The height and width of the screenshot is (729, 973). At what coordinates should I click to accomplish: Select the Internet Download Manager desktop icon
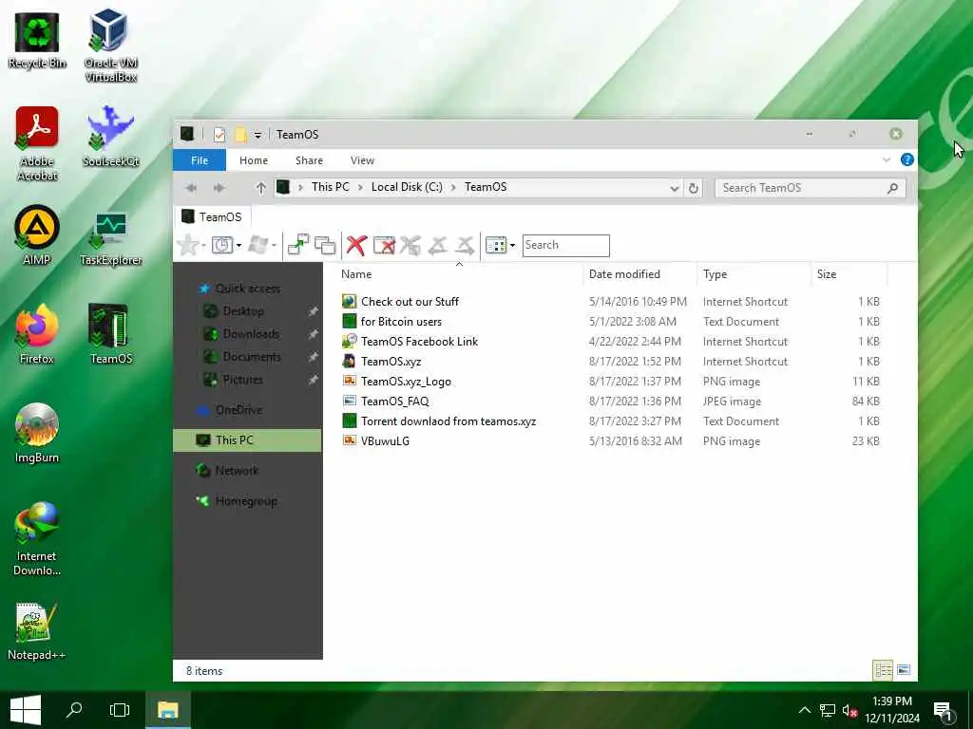pyautogui.click(x=37, y=539)
